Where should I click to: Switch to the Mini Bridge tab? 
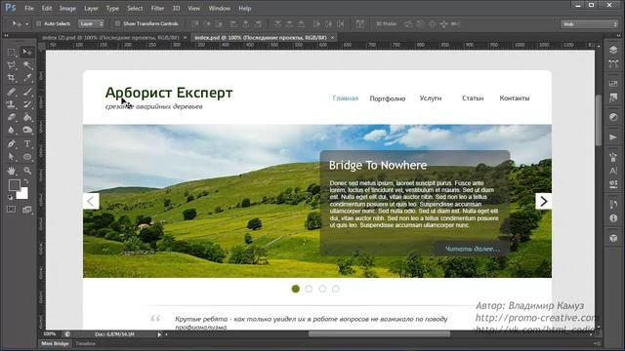pyautogui.click(x=55, y=344)
